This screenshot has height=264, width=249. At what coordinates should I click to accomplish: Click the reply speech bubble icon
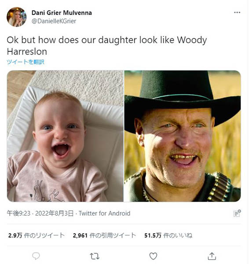(x=36, y=256)
